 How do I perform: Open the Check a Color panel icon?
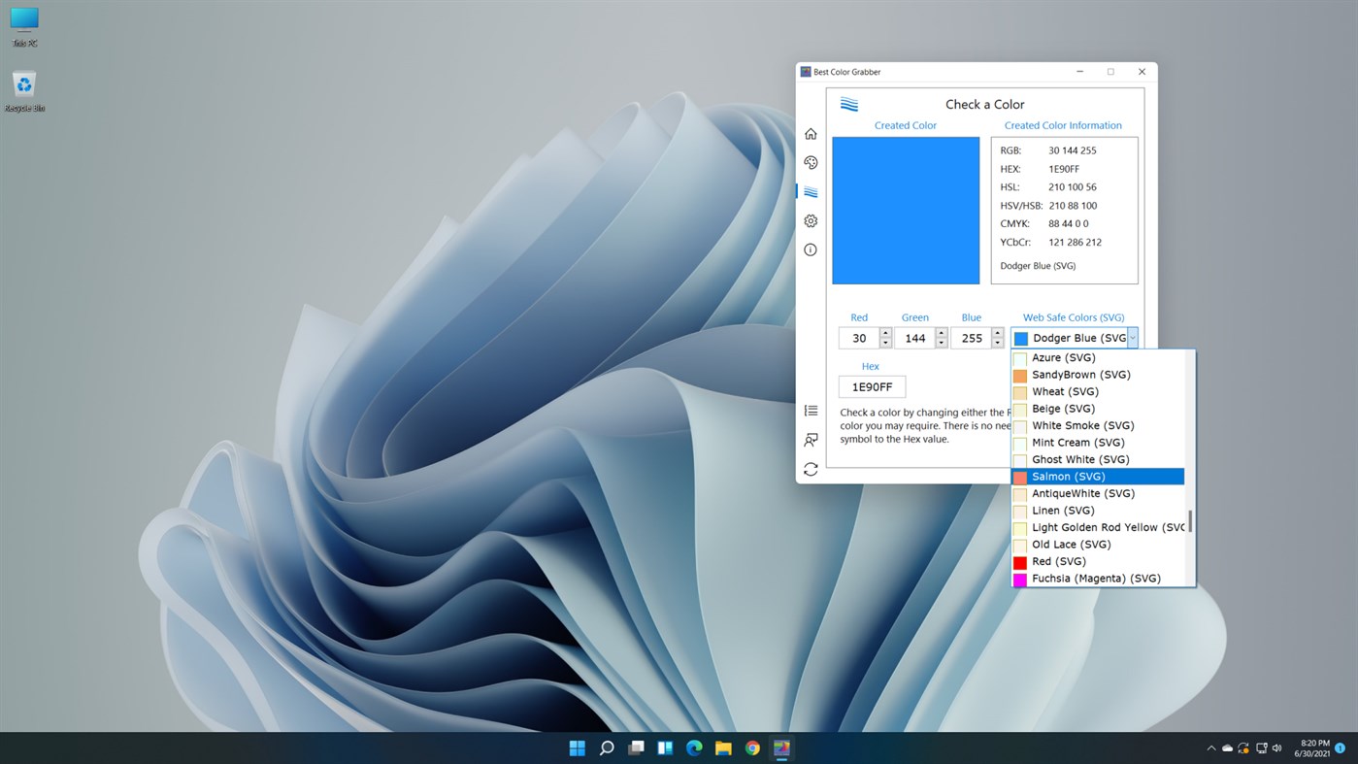(811, 191)
